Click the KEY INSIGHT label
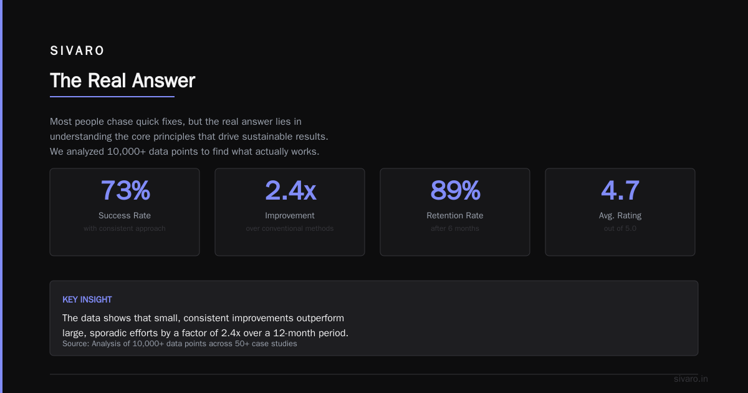This screenshot has width=748, height=393. [x=87, y=300]
